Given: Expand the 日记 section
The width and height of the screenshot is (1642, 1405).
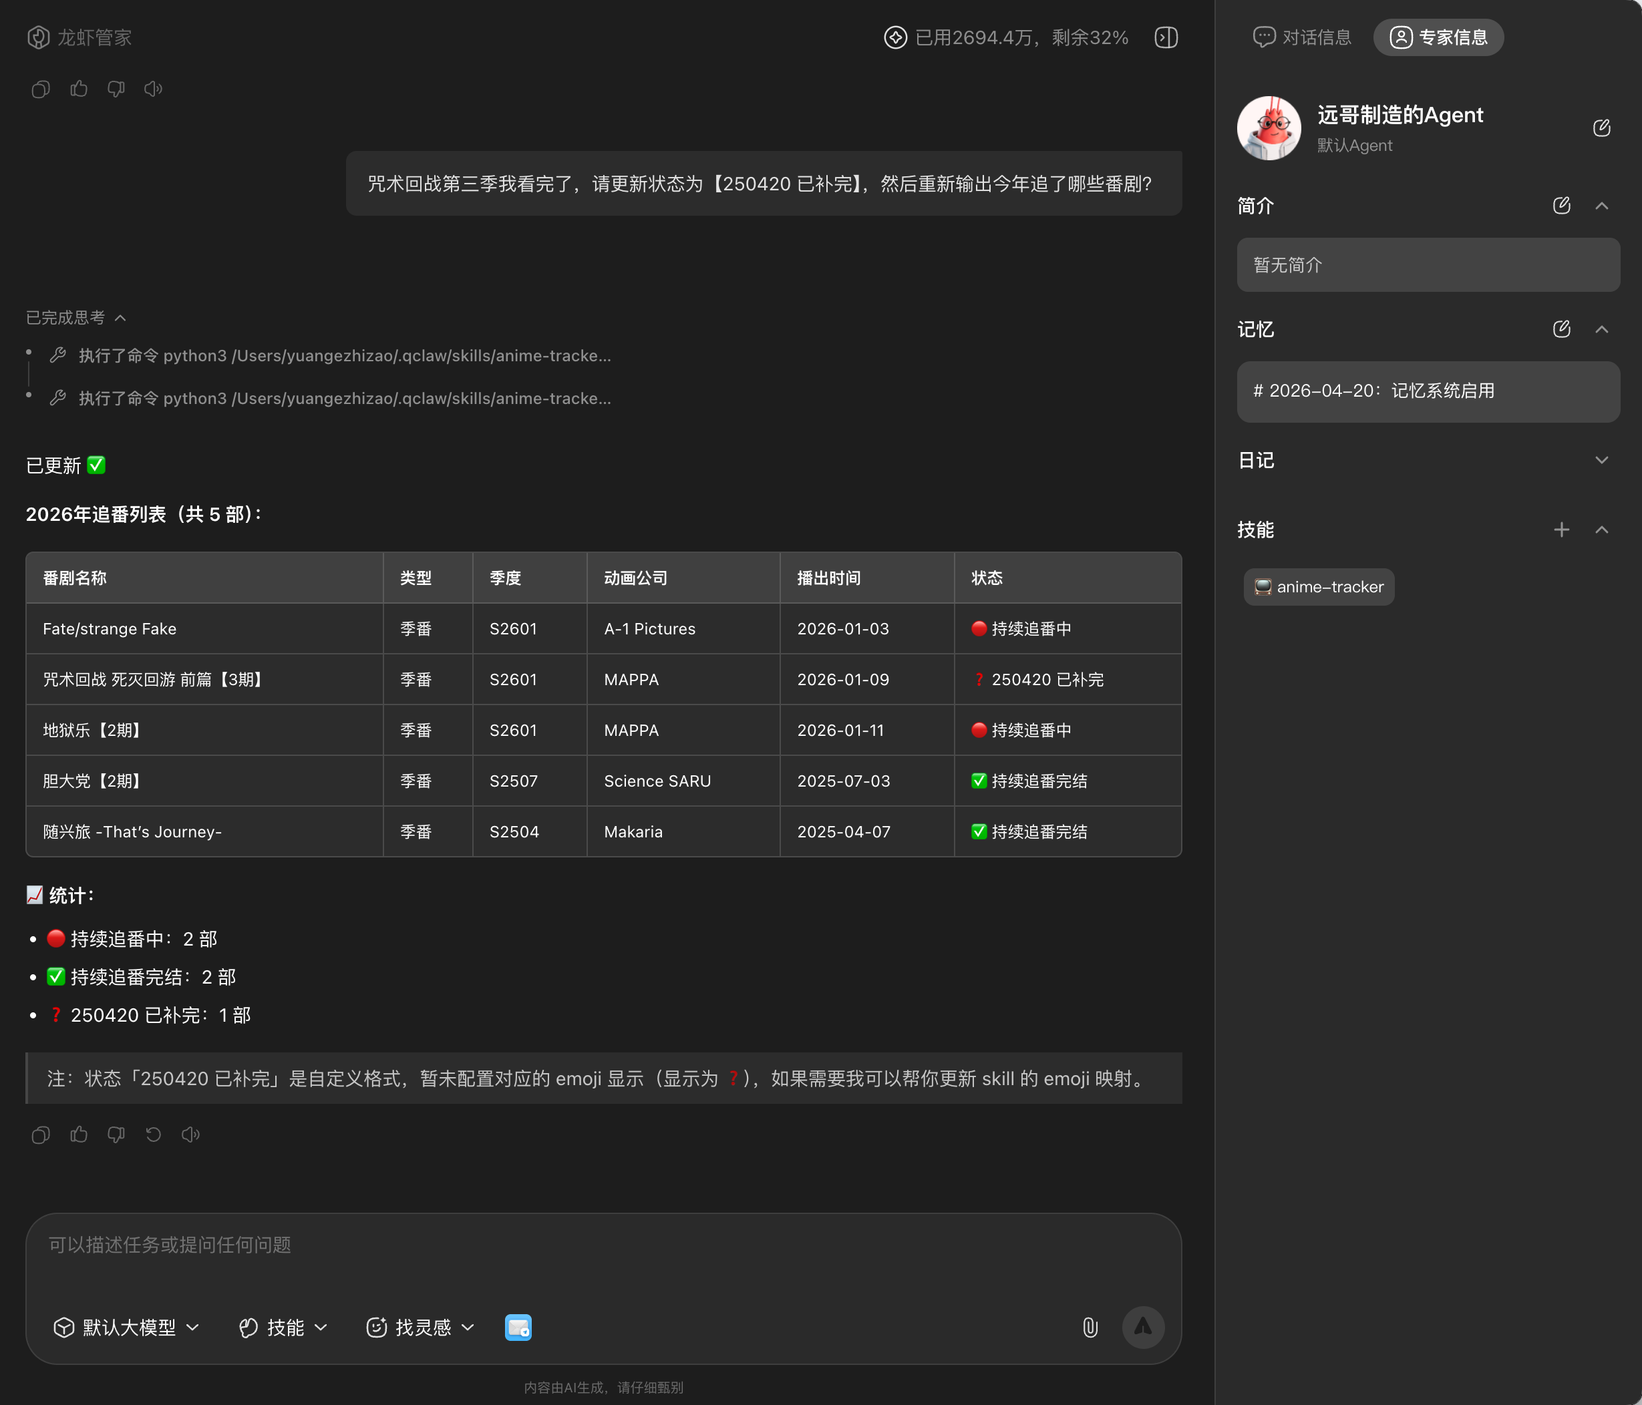Looking at the screenshot, I should click(1601, 460).
